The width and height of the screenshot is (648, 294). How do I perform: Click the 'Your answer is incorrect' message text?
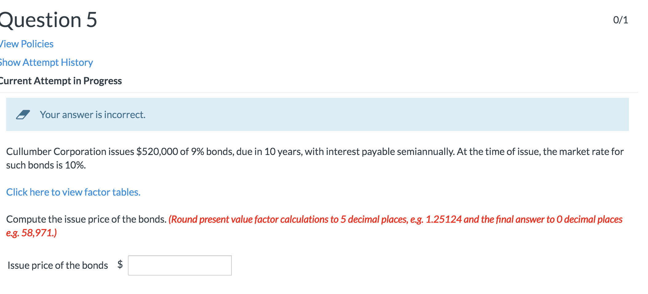pos(93,115)
